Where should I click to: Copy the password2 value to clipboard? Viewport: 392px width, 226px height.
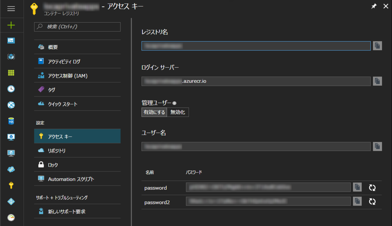(357, 201)
